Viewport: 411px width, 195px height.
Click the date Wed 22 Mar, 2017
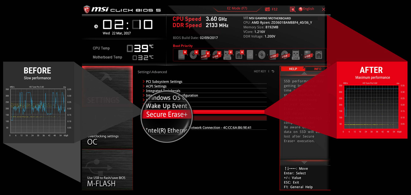[x=117, y=33]
